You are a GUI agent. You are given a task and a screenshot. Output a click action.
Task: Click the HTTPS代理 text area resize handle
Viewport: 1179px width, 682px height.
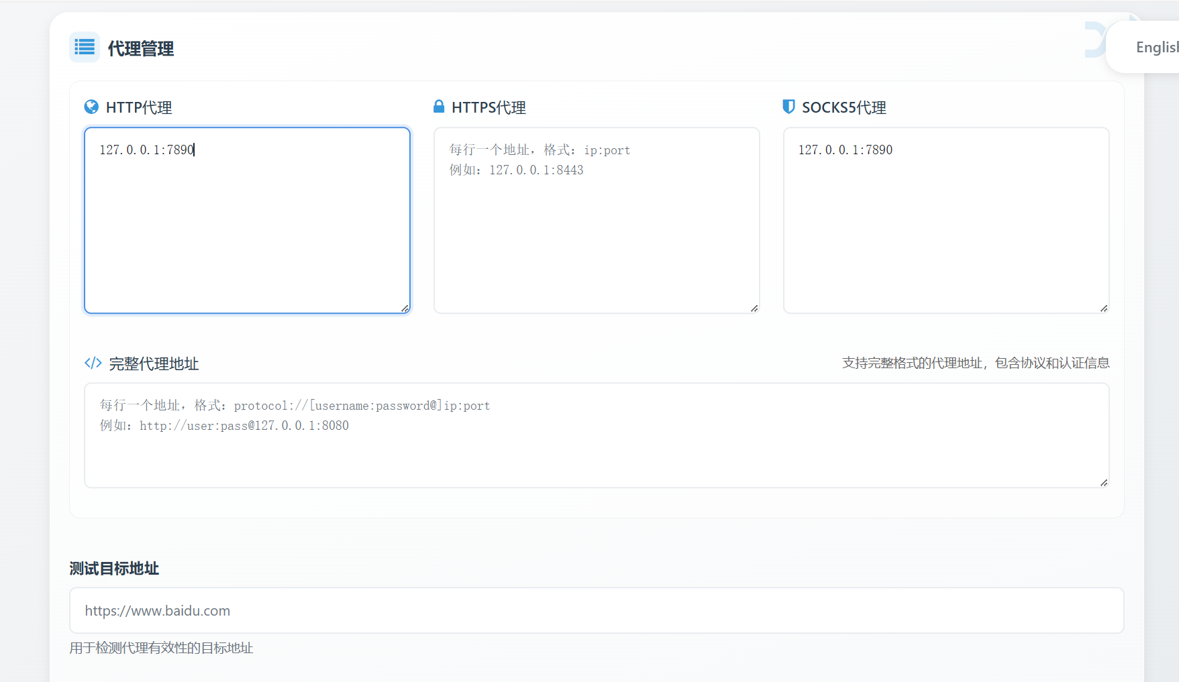pos(754,308)
